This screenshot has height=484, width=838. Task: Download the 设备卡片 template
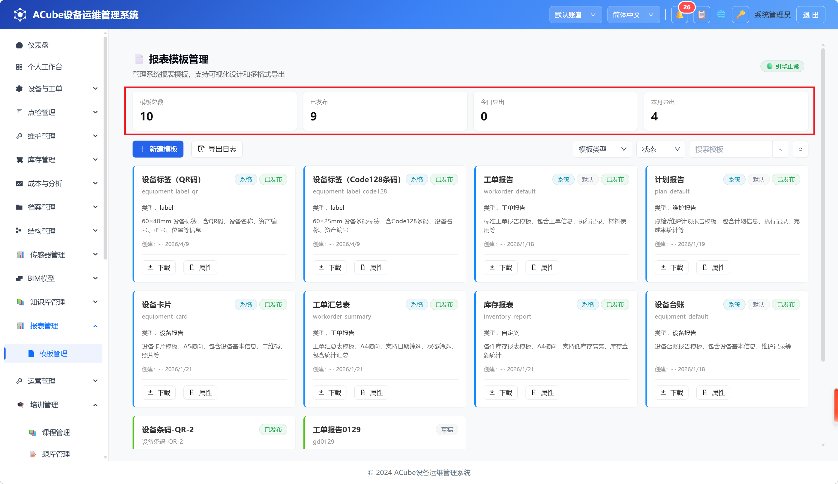click(159, 393)
